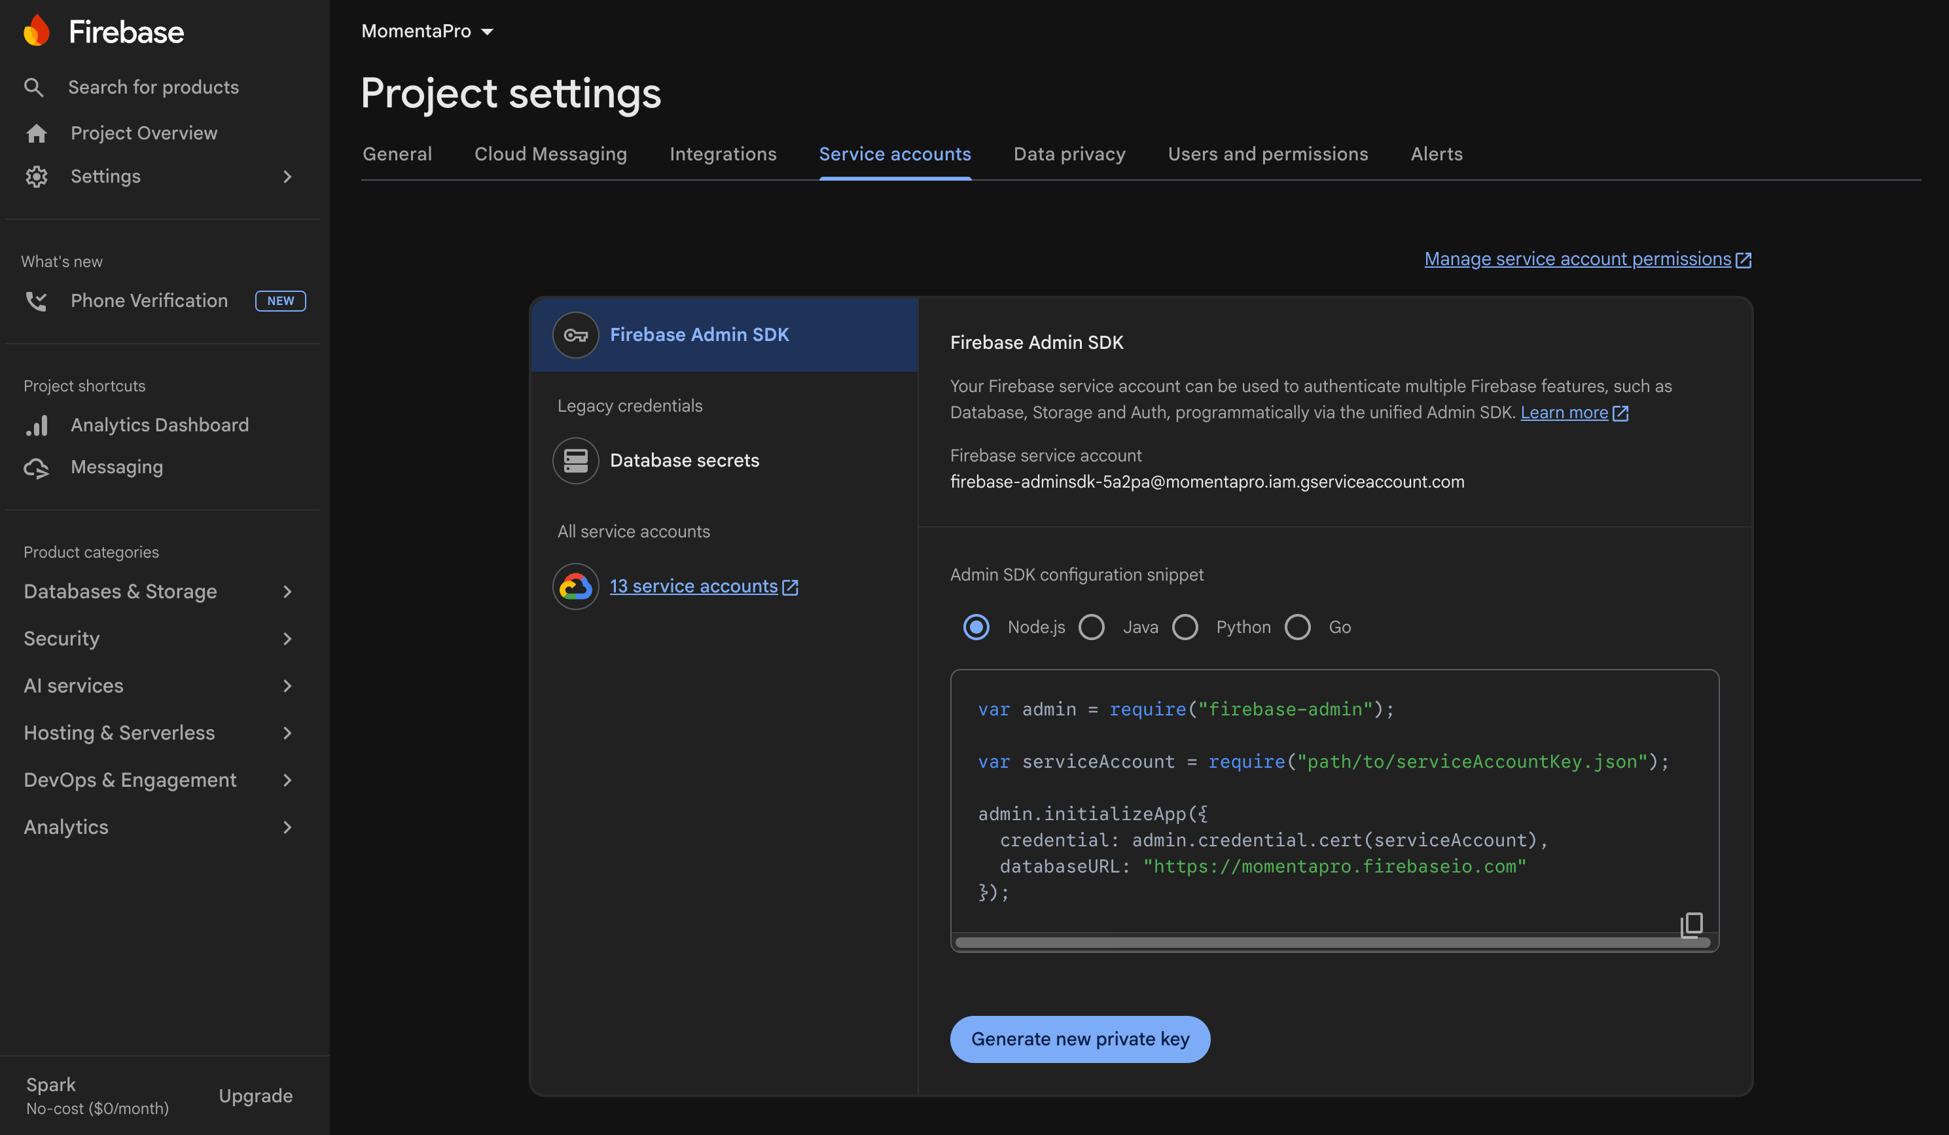Click the Database secrets storage icon

click(575, 460)
